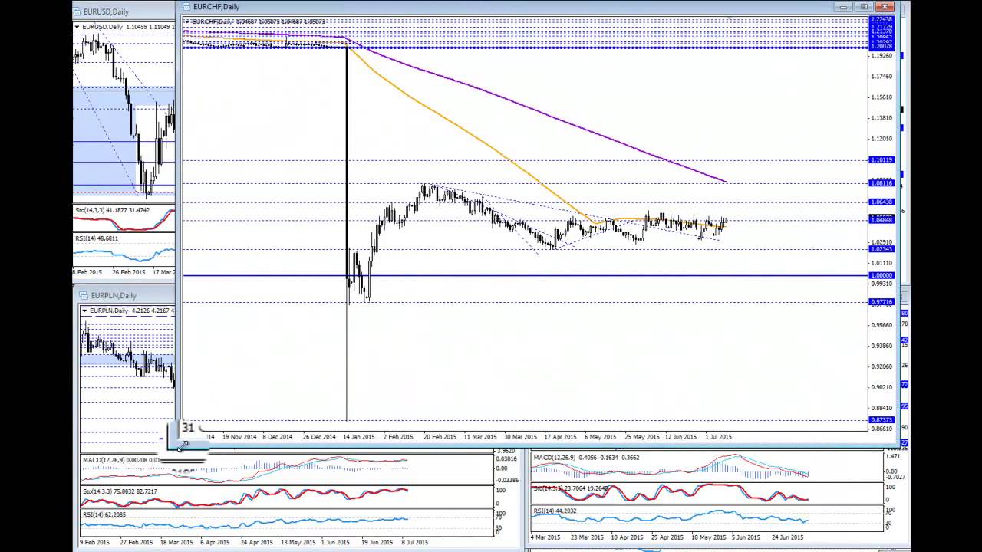Click the 19 Nov 2014 date label
Viewport: 982px width, 552px height.
[239, 437]
